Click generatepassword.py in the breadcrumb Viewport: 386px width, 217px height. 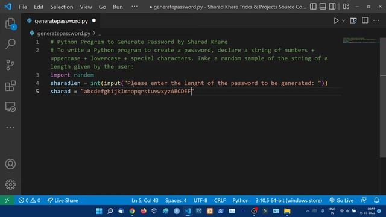[63, 33]
